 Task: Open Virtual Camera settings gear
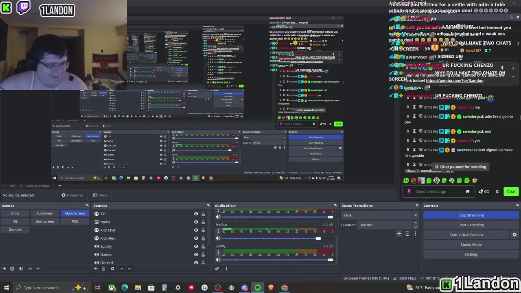[514, 235]
